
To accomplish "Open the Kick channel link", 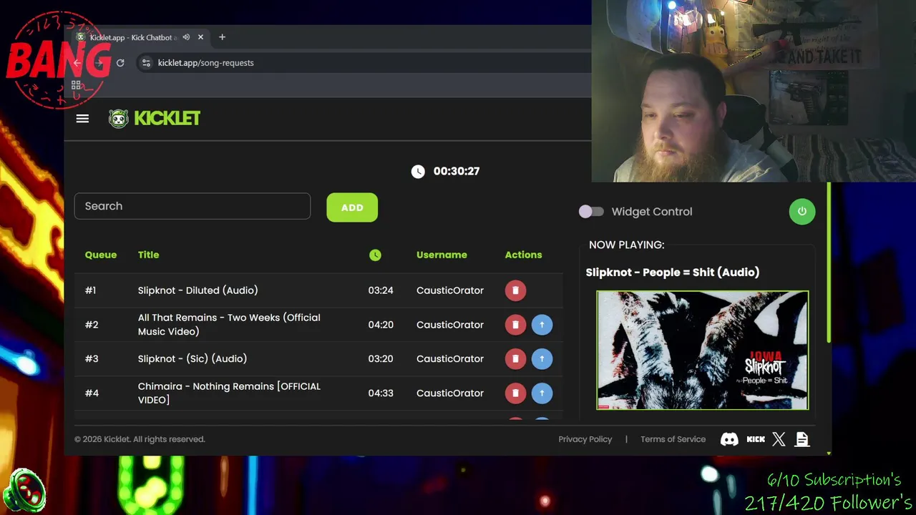I will point(756,439).
